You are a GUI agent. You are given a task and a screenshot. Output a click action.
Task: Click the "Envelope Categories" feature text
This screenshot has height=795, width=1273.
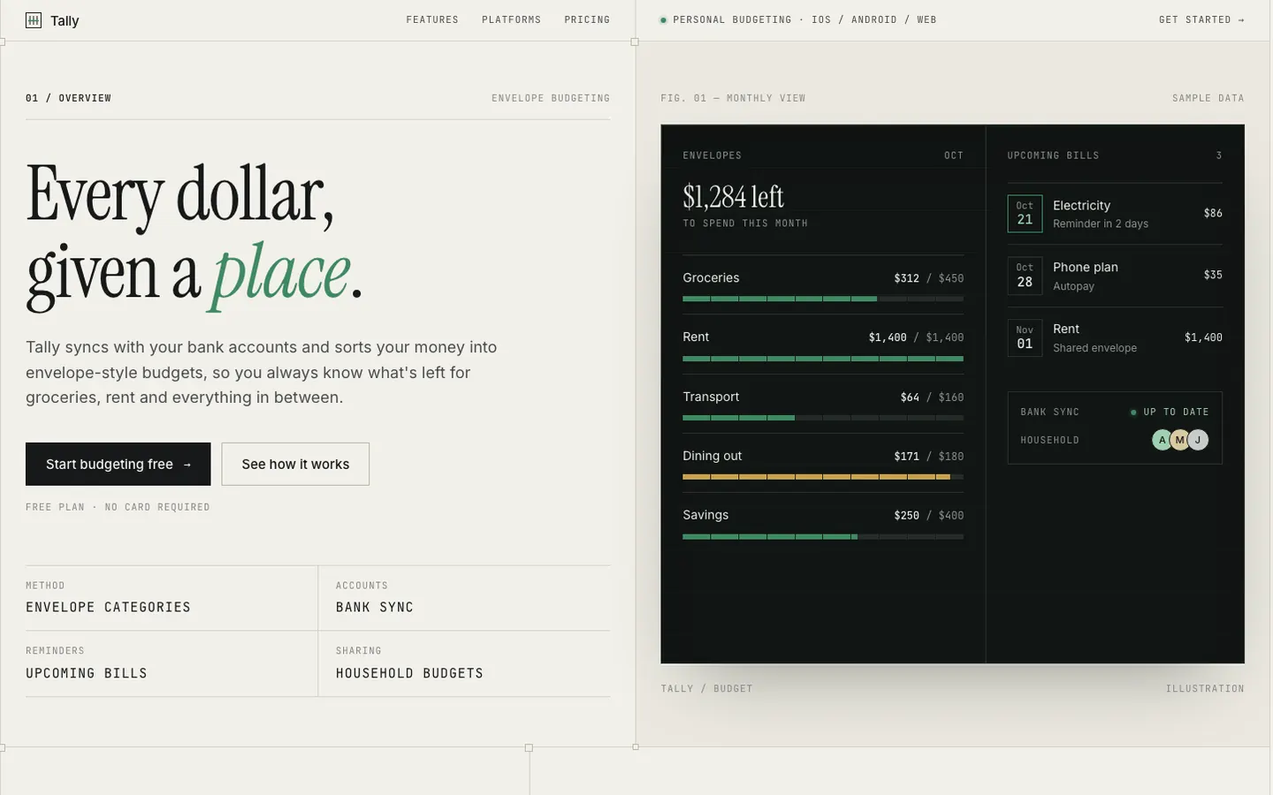108,607
